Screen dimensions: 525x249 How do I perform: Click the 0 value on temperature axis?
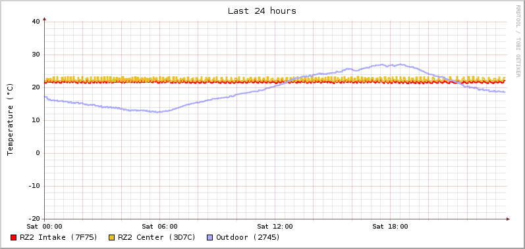(38, 153)
